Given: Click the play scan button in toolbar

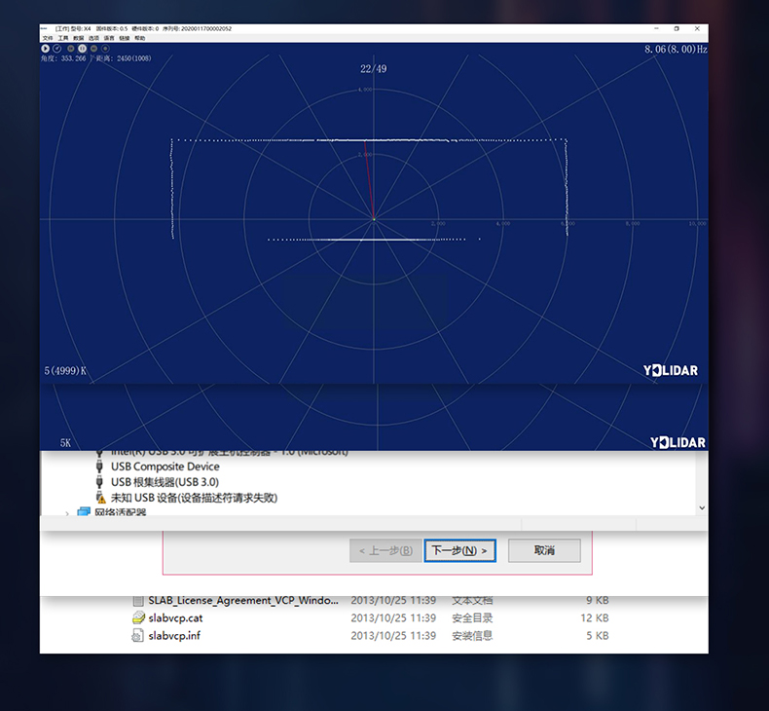Looking at the screenshot, I should 46,48.
